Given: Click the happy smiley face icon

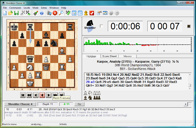Looking at the screenshot, I should [x=111, y=13].
